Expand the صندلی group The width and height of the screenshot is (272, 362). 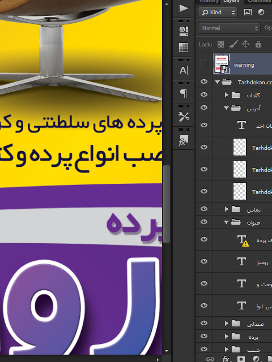227,323
